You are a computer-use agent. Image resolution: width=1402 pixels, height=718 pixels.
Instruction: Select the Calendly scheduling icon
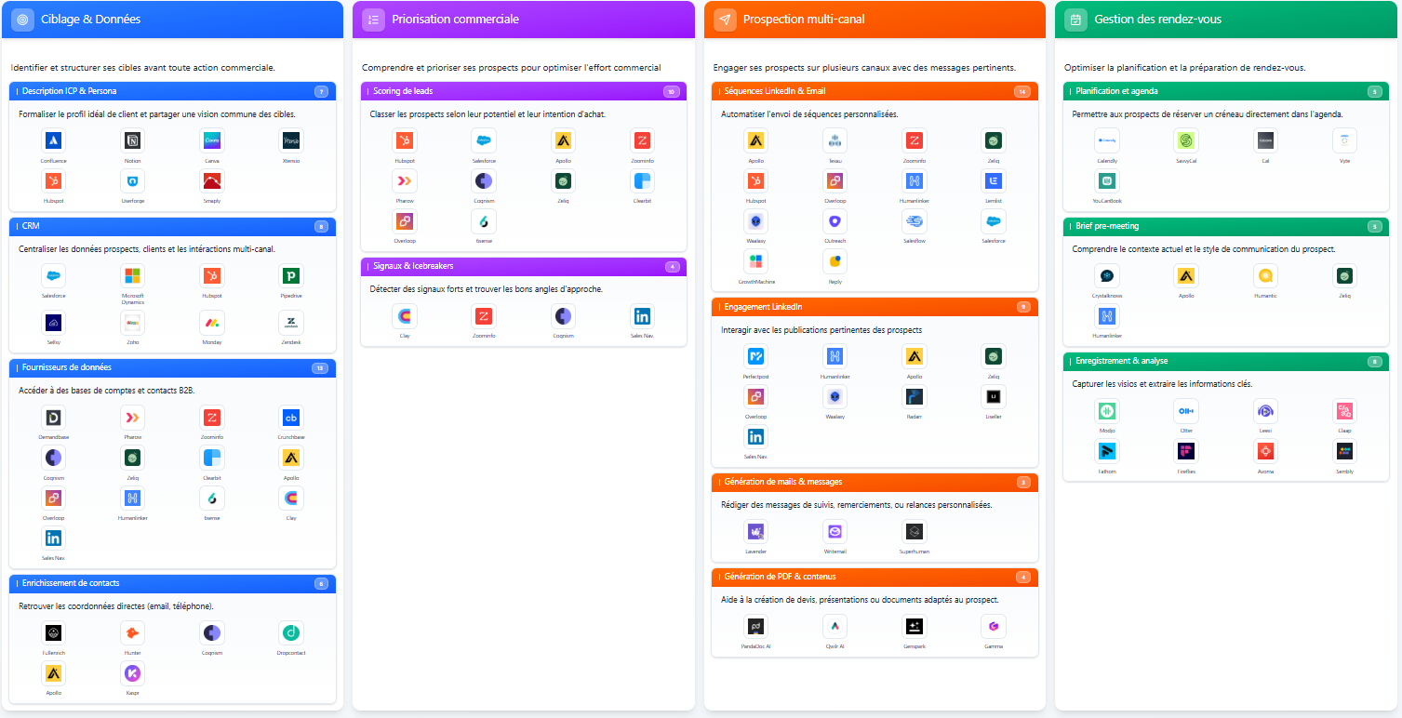pos(1107,140)
